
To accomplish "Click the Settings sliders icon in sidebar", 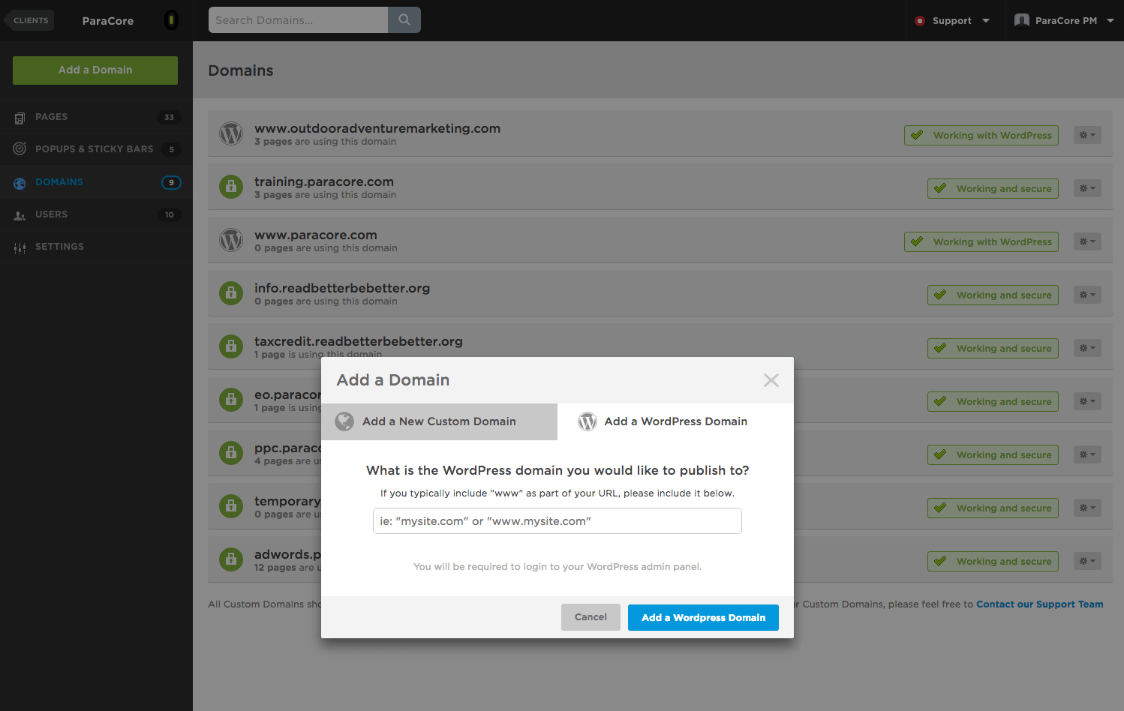I will [20, 247].
